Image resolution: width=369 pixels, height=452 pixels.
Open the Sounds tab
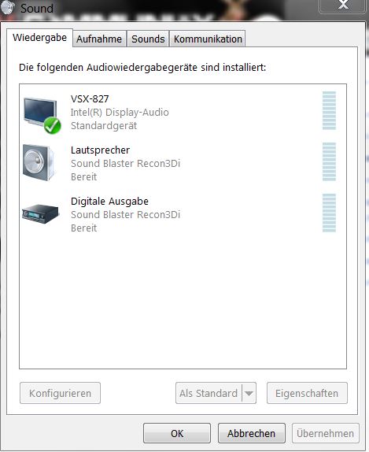(x=148, y=39)
